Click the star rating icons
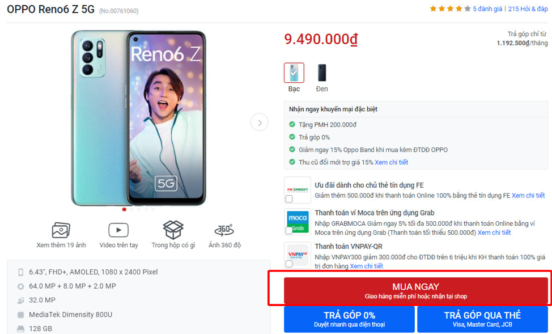The height and width of the screenshot is (334, 552). tap(450, 9)
